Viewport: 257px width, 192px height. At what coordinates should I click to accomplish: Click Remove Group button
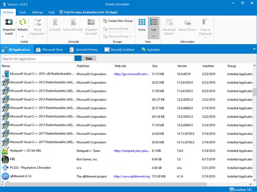pyautogui.click(x=115, y=29)
